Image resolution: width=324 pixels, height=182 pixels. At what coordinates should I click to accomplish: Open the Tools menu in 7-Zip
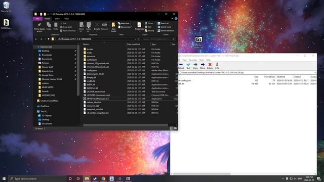coord(201,60)
